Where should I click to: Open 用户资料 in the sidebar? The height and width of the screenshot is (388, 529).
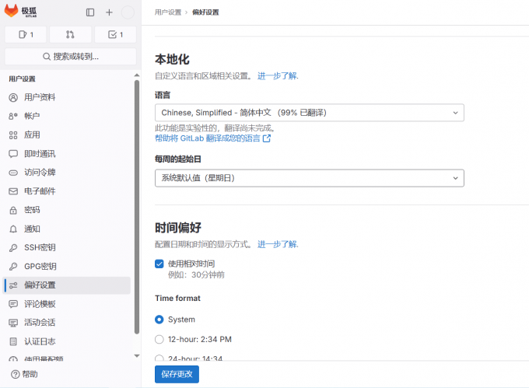click(66, 97)
